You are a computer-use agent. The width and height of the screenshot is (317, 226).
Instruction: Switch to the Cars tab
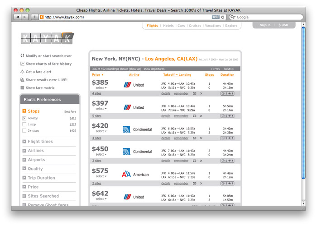pyautogui.click(x=181, y=26)
